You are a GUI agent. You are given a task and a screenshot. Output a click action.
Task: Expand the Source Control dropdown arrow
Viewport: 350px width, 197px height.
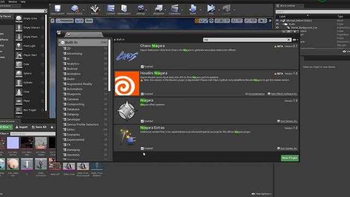84,10
